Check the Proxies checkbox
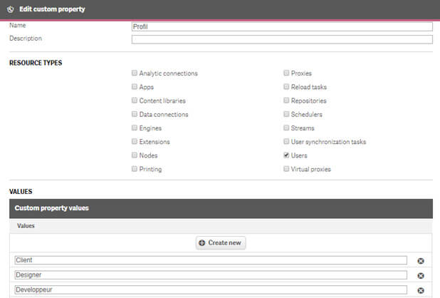 coord(286,73)
